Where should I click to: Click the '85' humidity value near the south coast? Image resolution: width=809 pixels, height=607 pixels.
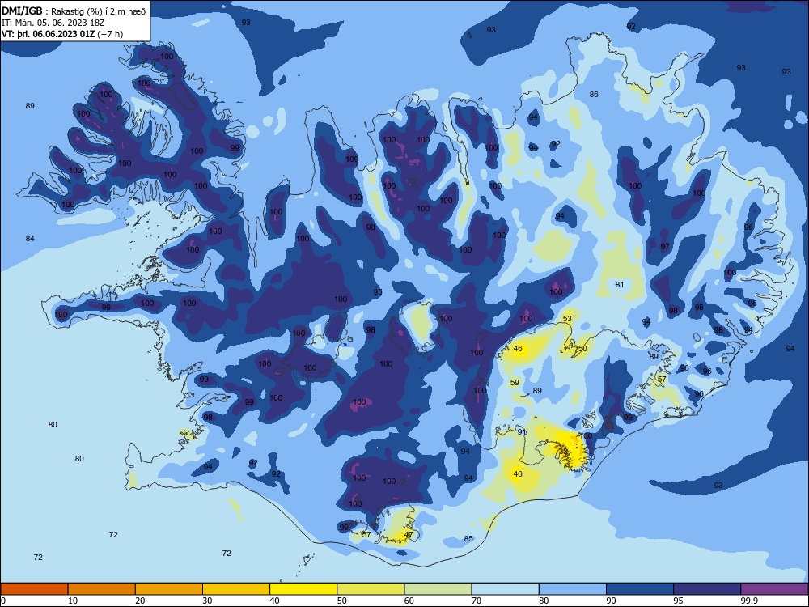[468, 539]
